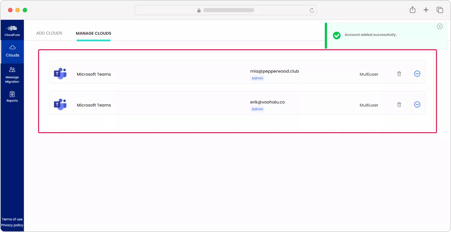Viewport: 451px width, 232px height.
Task: Click the browser share icon
Action: (x=413, y=10)
